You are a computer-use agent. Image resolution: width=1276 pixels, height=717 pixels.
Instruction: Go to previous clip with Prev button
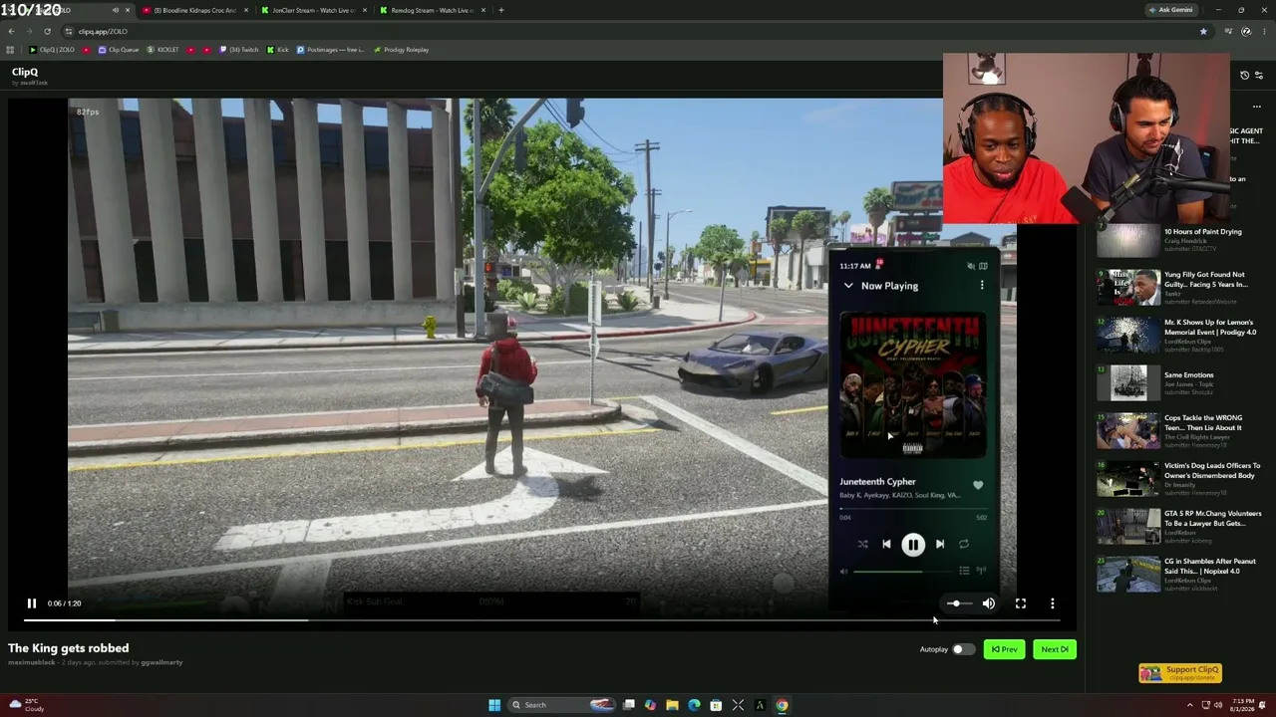pyautogui.click(x=1004, y=649)
